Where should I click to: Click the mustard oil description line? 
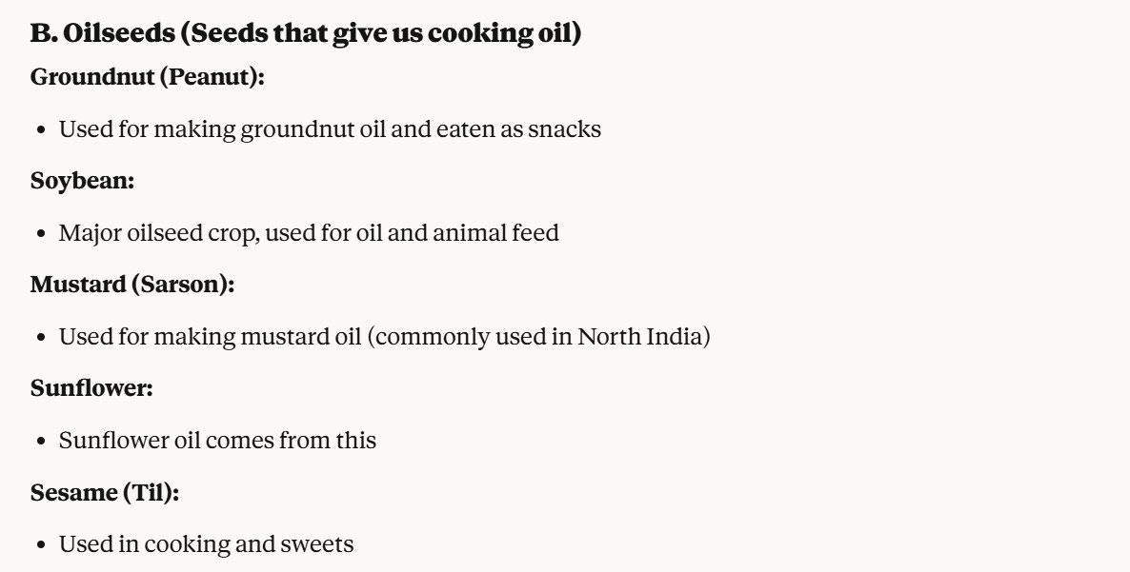point(384,338)
